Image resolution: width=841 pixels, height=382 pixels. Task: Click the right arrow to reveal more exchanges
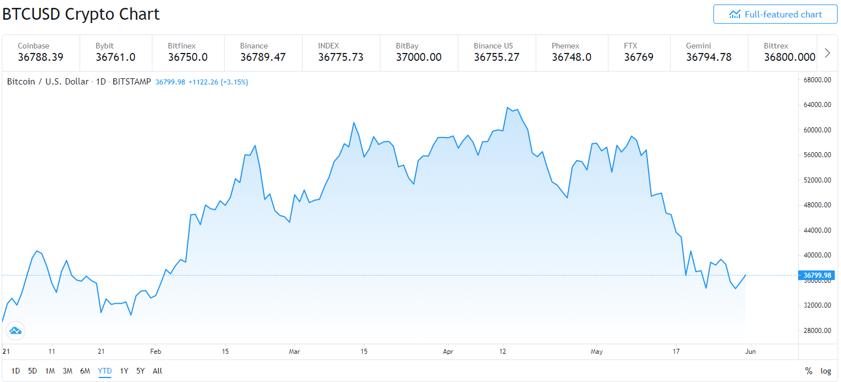[x=827, y=52]
